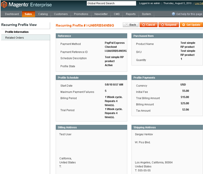Click the Log Out link
Screen dimensions: 203x174
tap(199, 3)
